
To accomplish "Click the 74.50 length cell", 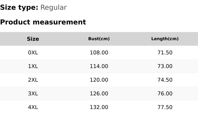I will [165, 80].
